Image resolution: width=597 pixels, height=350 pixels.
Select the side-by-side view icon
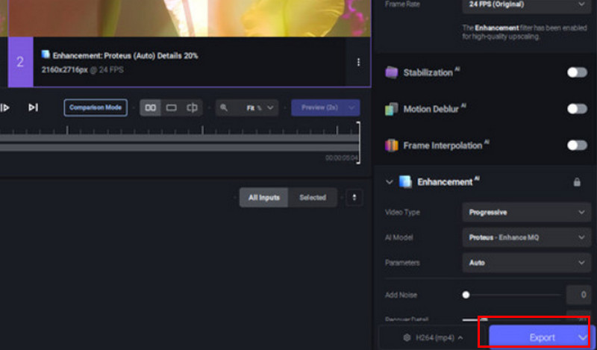(x=151, y=107)
